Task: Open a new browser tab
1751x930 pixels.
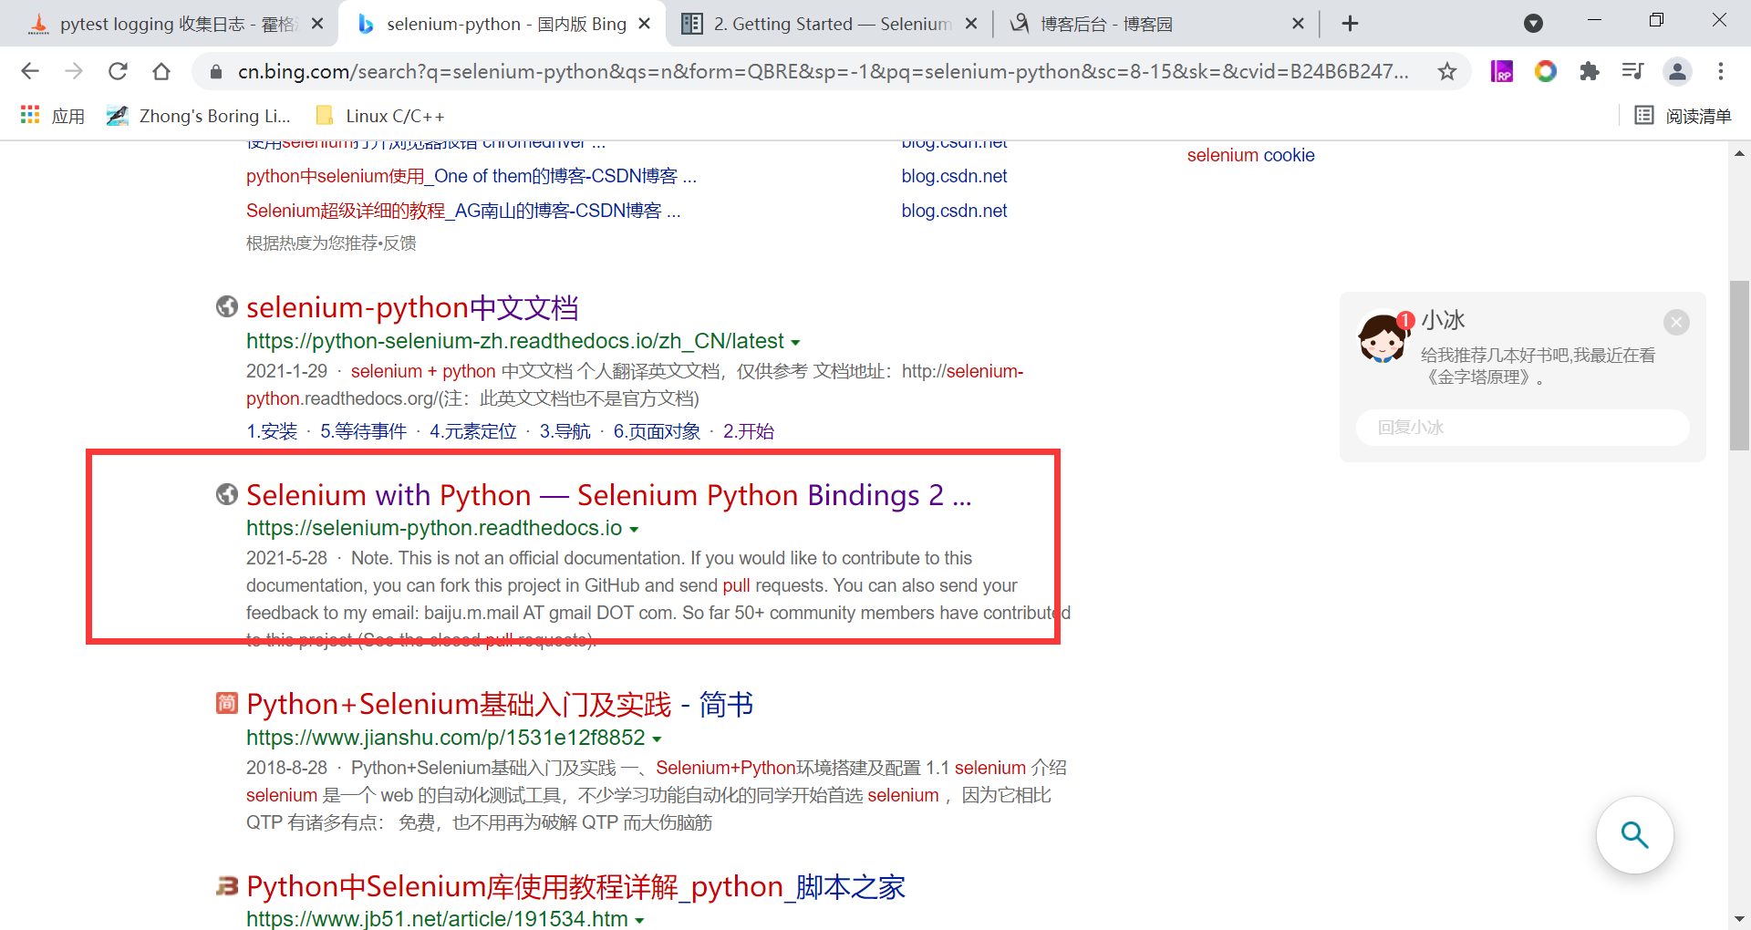Action: point(1351,24)
